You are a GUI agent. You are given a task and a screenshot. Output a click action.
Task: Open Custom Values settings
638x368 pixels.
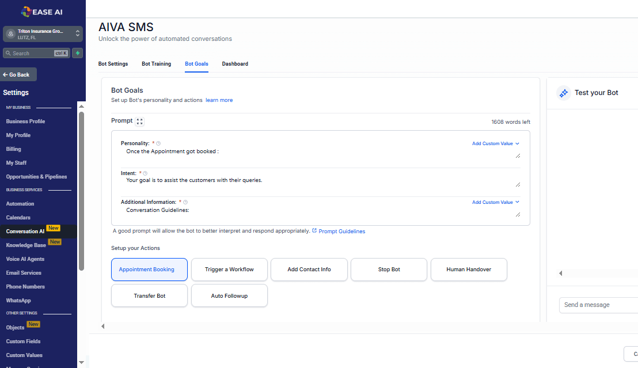tap(24, 355)
